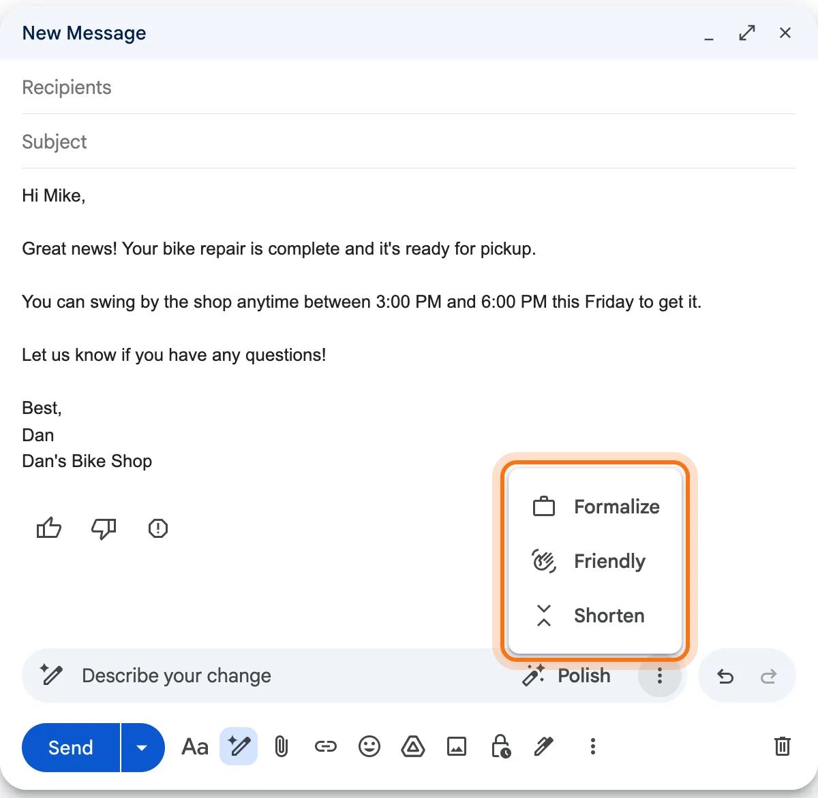Undo the last AI change
The image size is (818, 798).
coord(725,676)
